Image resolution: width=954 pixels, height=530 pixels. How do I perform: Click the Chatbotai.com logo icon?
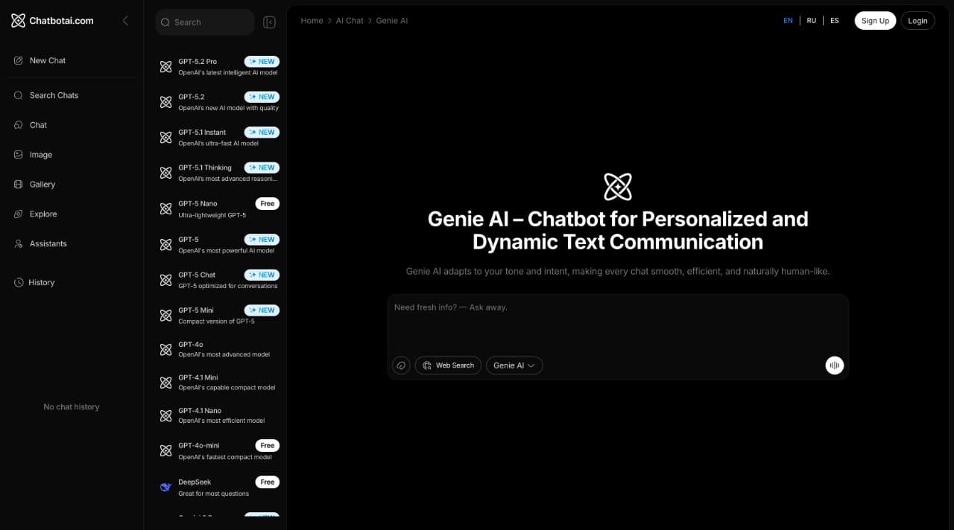pyautogui.click(x=18, y=21)
